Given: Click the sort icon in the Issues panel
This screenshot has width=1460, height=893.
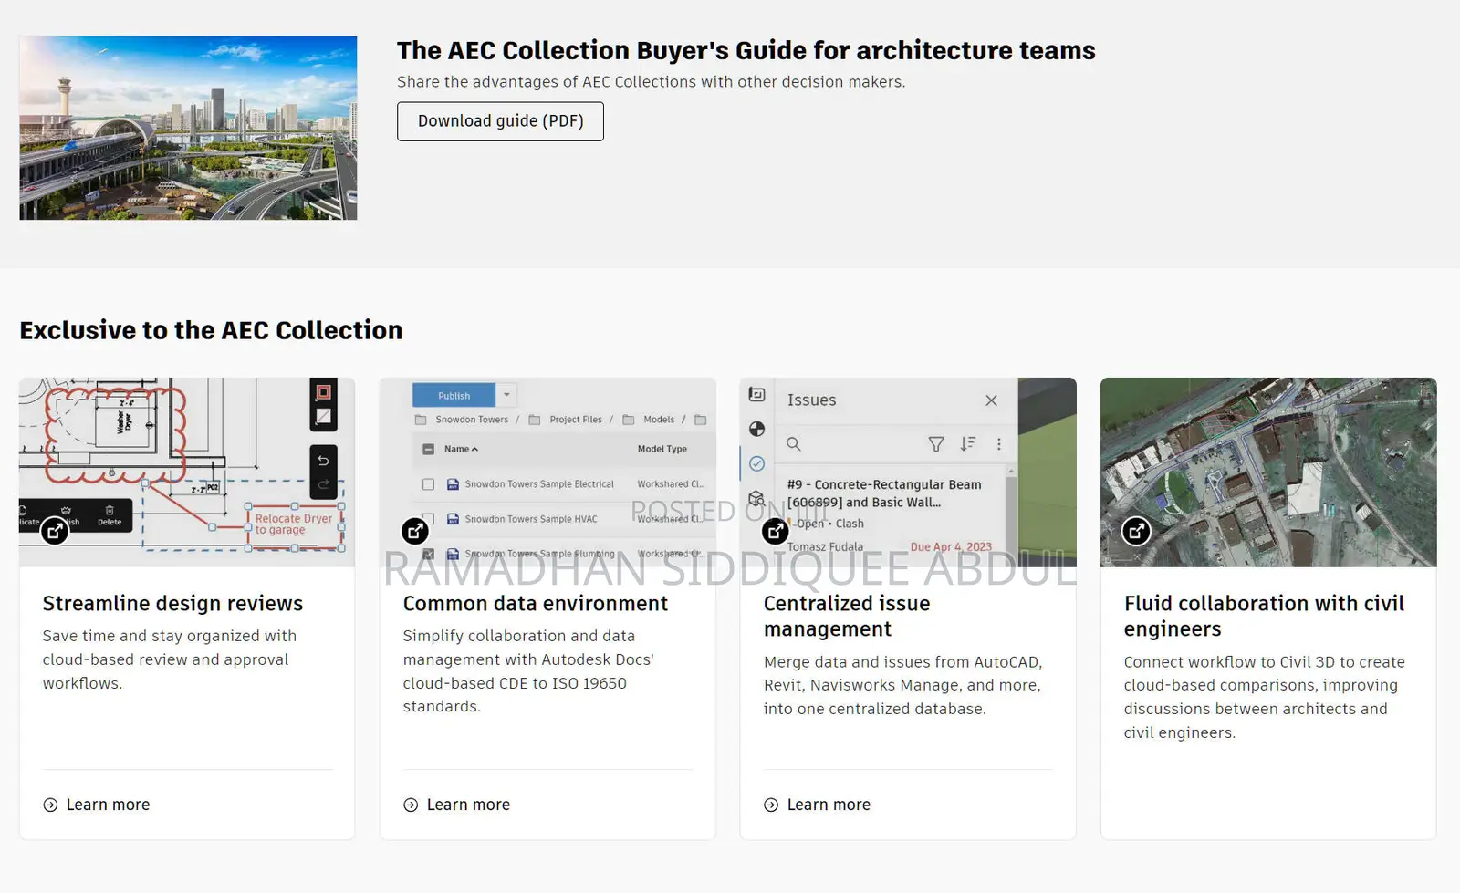Looking at the screenshot, I should click(967, 444).
